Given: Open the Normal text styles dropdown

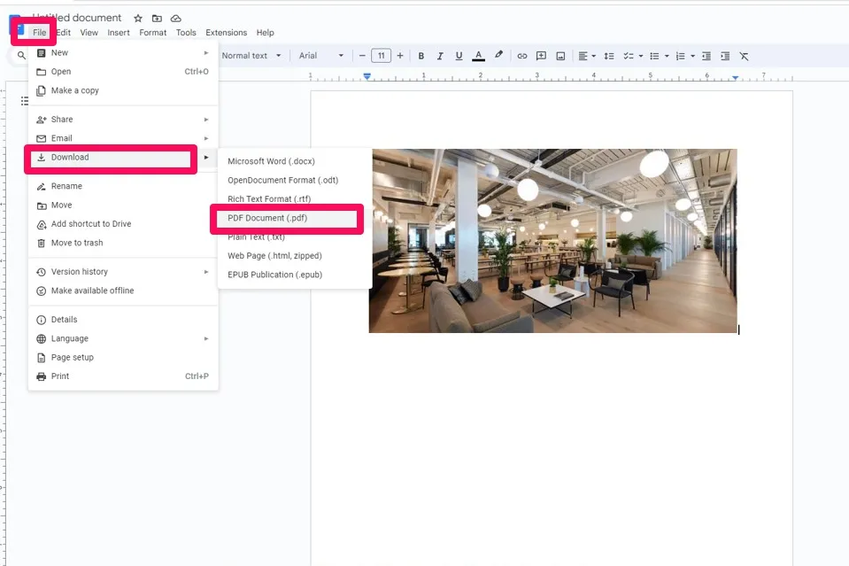Looking at the screenshot, I should (251, 55).
